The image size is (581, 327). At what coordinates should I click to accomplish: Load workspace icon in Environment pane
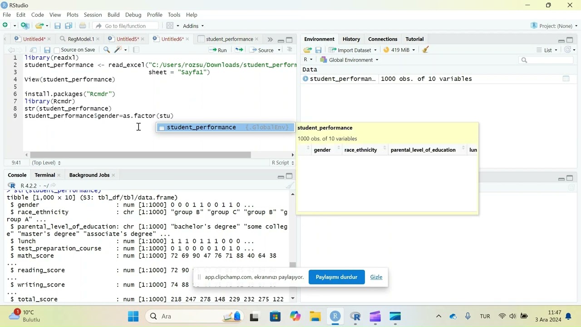(x=308, y=50)
